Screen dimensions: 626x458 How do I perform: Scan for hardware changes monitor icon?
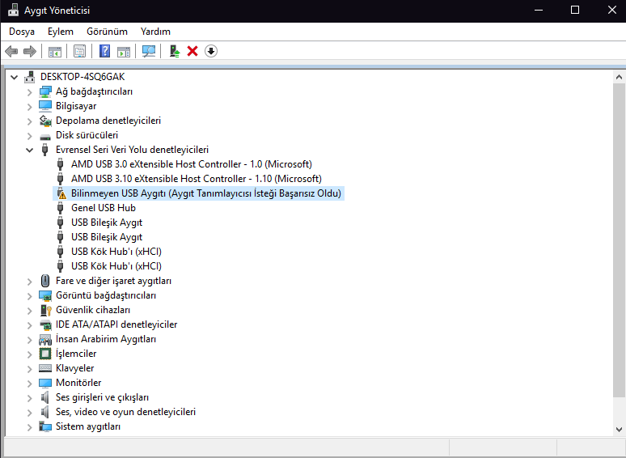point(149,51)
